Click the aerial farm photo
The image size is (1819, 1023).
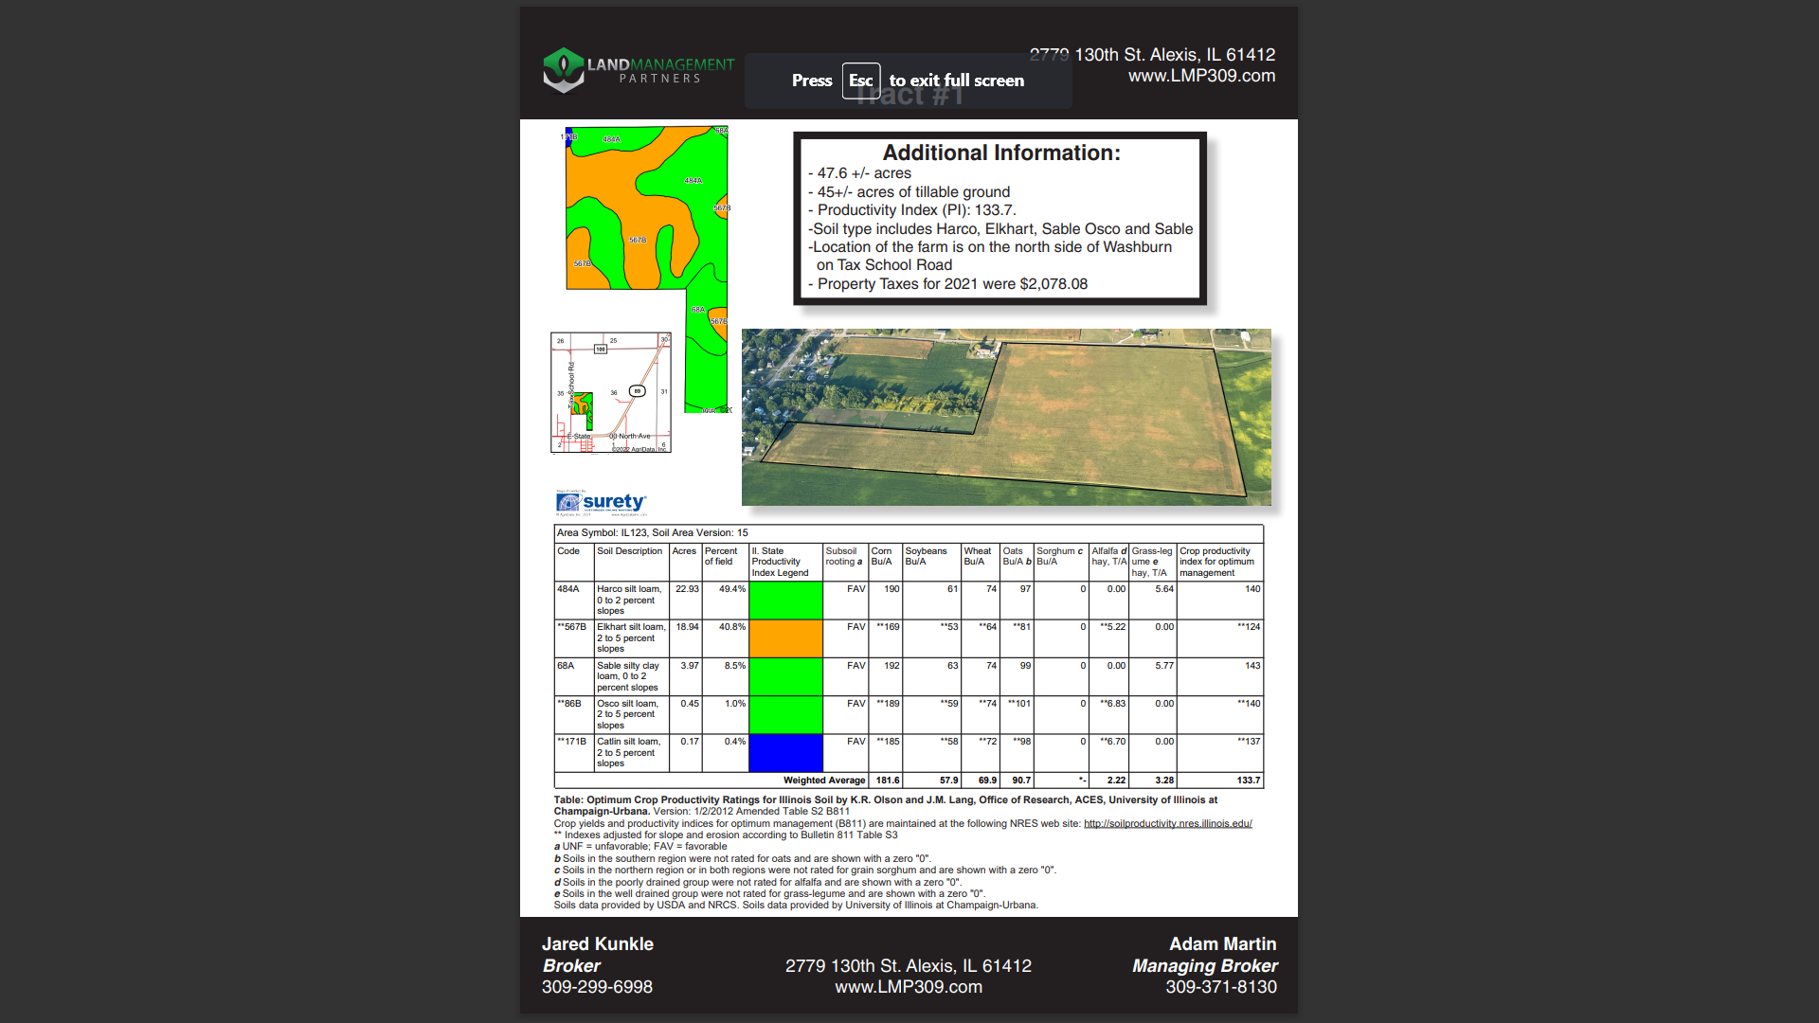[x=1006, y=417]
